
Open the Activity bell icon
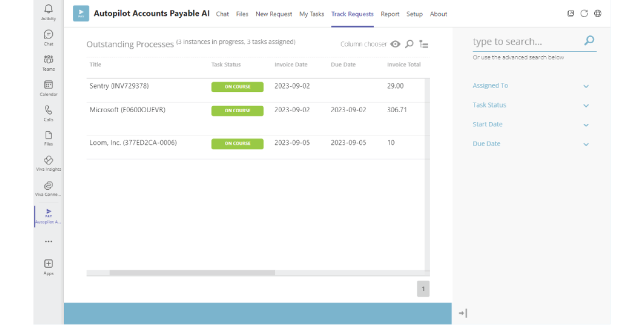click(48, 10)
